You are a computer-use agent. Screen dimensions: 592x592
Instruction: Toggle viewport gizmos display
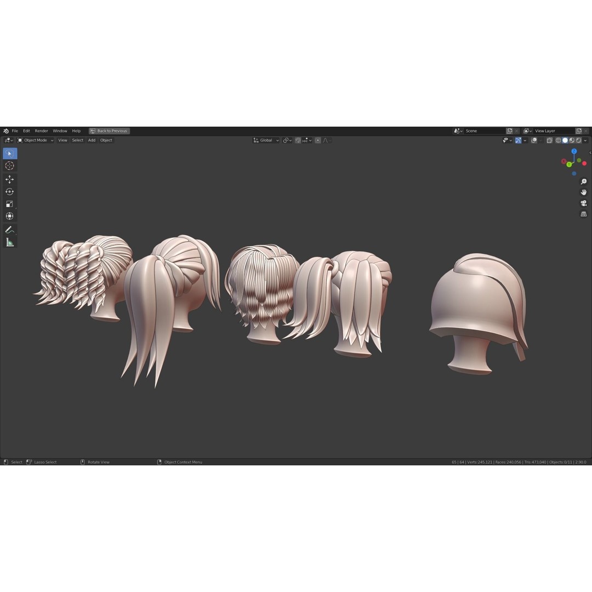(519, 140)
